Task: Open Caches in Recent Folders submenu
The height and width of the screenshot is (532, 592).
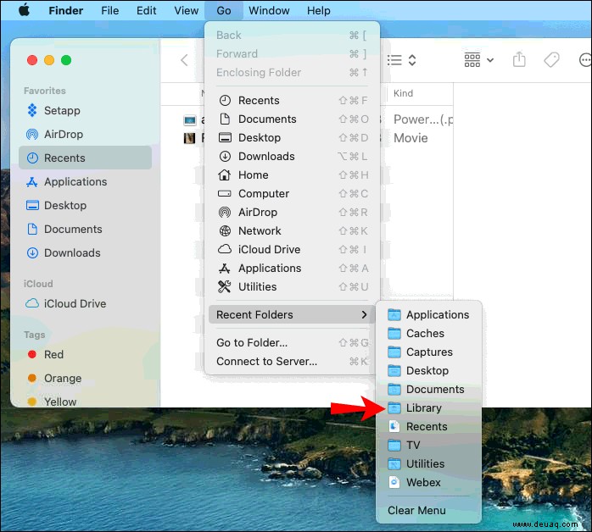Action: point(428,333)
